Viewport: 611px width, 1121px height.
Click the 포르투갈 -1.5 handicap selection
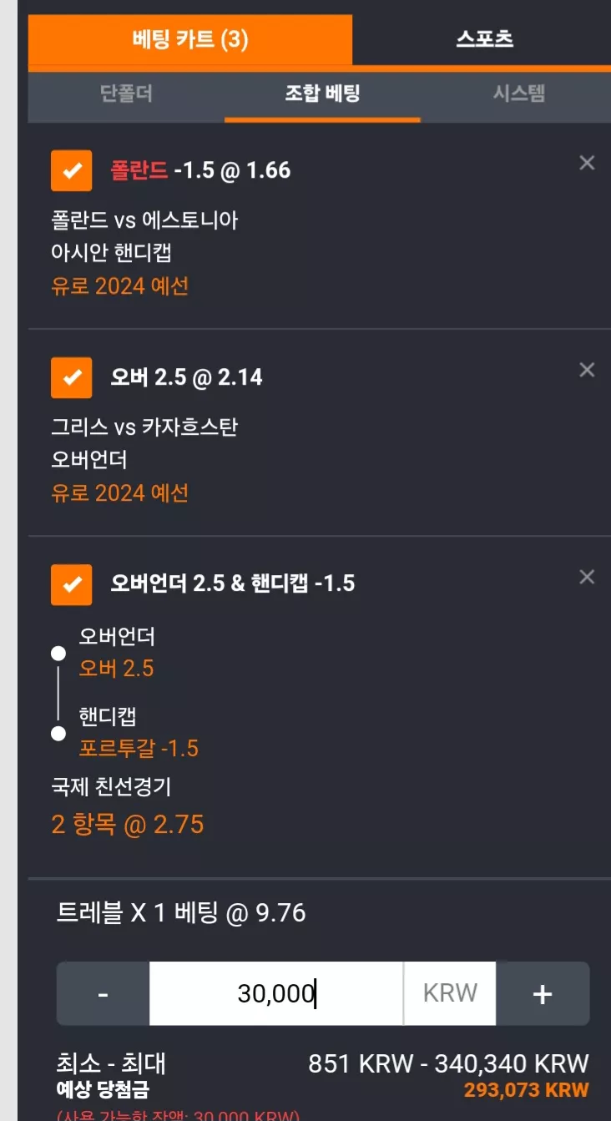tap(139, 748)
